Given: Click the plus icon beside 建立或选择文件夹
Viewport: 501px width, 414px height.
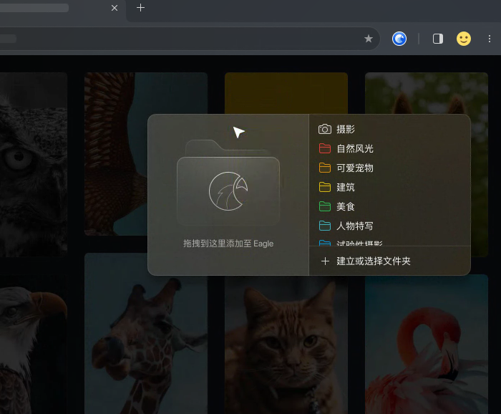Looking at the screenshot, I should 325,261.
